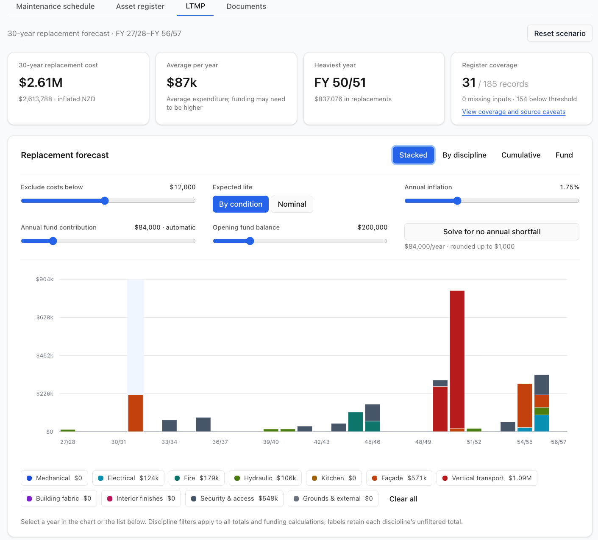Toggle the Grounds & external filter chip
Viewport: 598px width, 540px height.
point(333,498)
